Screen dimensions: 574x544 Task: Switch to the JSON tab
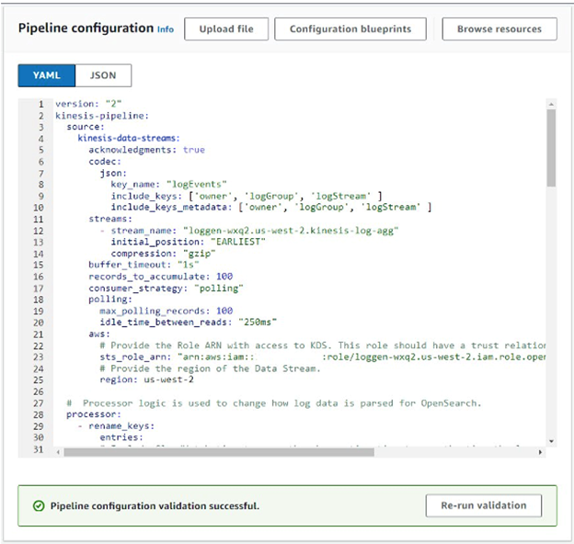(103, 75)
